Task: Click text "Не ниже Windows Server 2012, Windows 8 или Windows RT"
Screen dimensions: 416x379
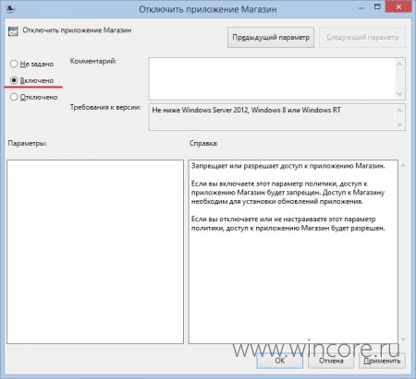Action: pos(246,110)
